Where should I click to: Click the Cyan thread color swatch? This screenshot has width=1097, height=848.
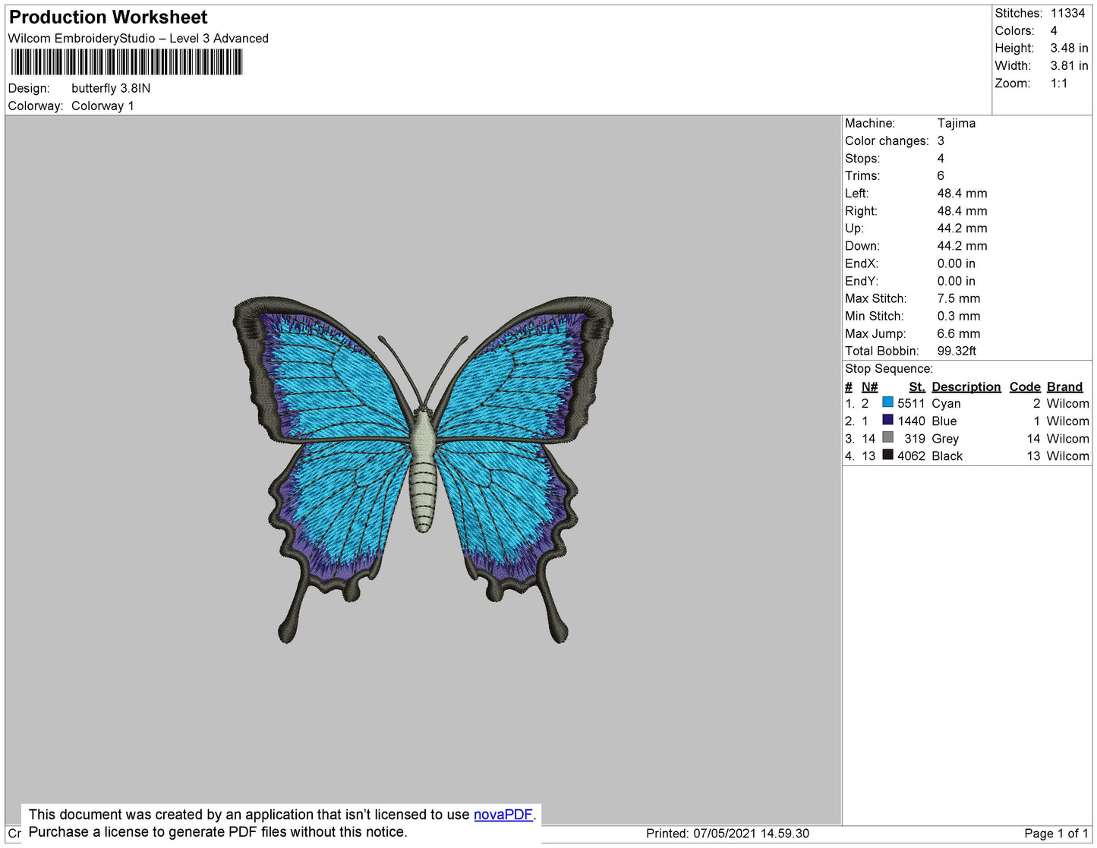887,402
